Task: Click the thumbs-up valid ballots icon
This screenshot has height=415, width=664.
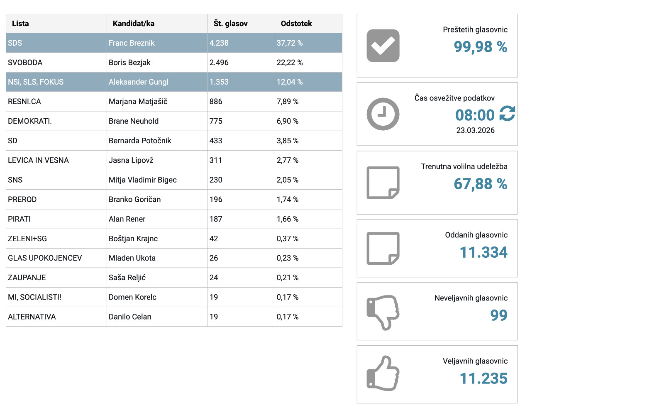Action: [x=383, y=374]
